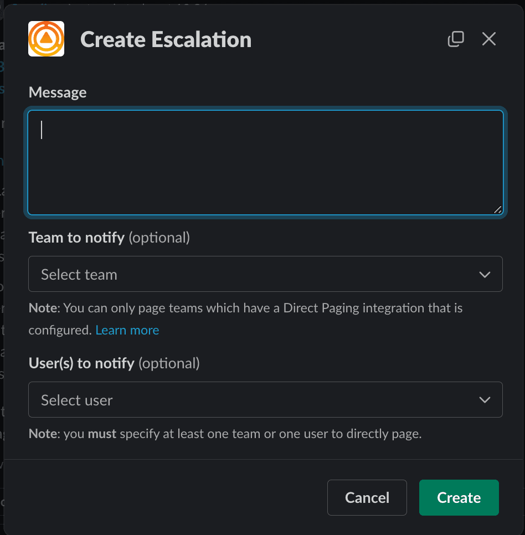The image size is (525, 535).
Task: Open the Select team dropdown
Action: tap(255, 274)
